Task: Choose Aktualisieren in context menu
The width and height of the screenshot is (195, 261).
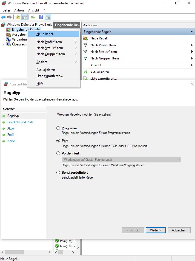Action: [53, 70]
